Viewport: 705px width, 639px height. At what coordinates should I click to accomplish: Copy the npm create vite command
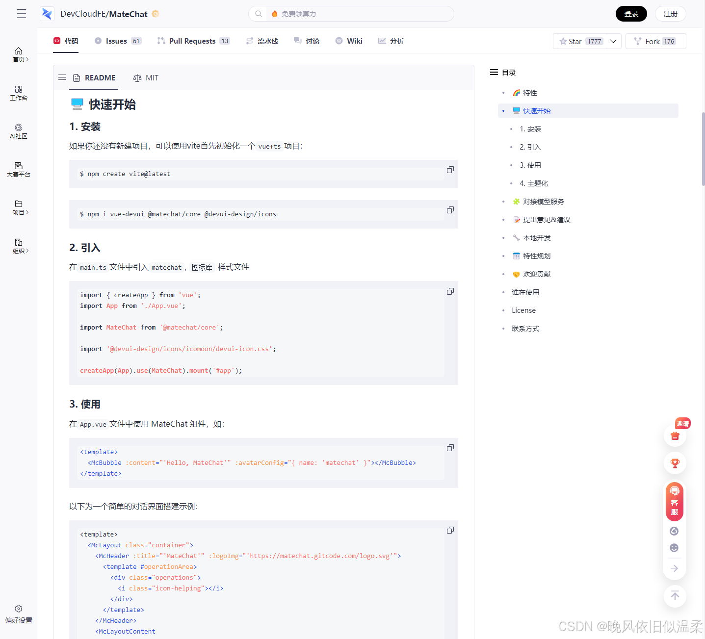coord(450,170)
